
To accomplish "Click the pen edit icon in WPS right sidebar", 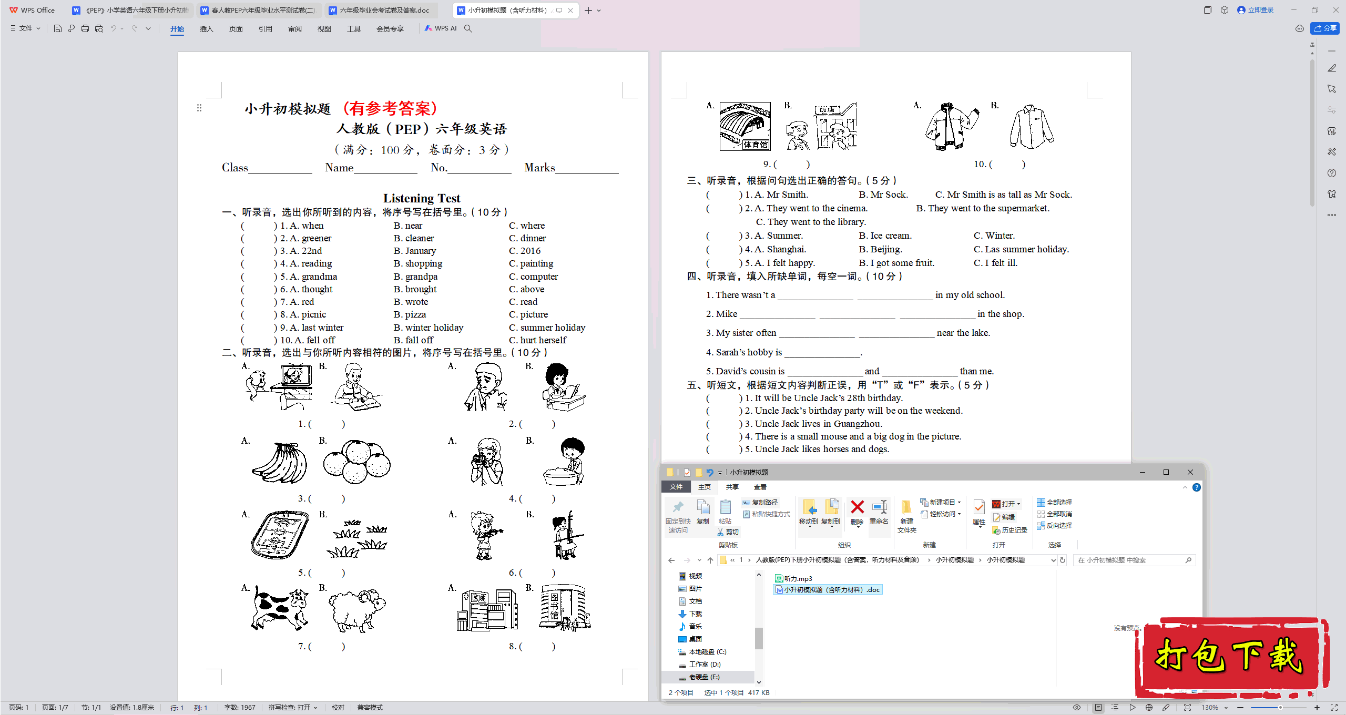I will 1332,68.
